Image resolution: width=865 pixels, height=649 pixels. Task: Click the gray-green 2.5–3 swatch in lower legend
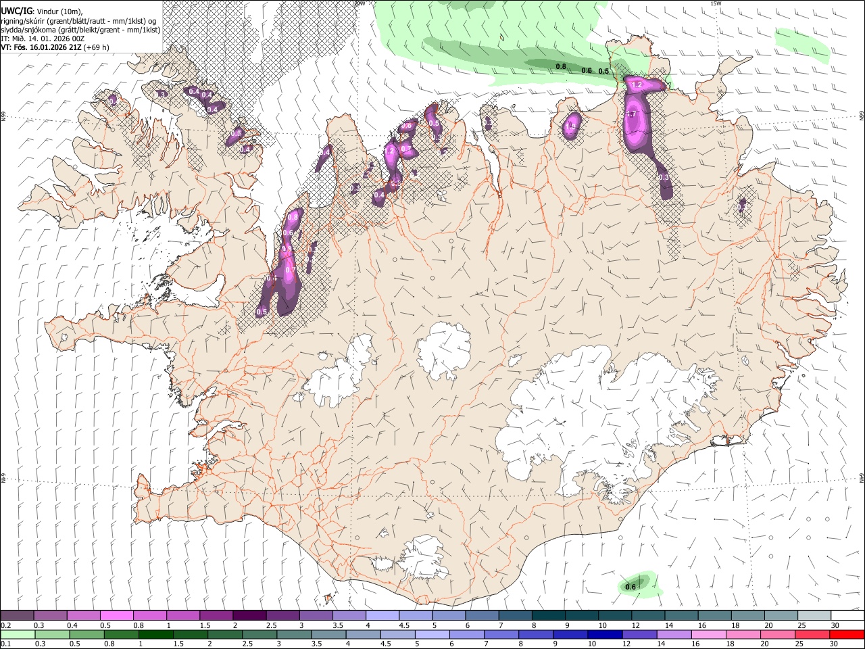(259, 634)
